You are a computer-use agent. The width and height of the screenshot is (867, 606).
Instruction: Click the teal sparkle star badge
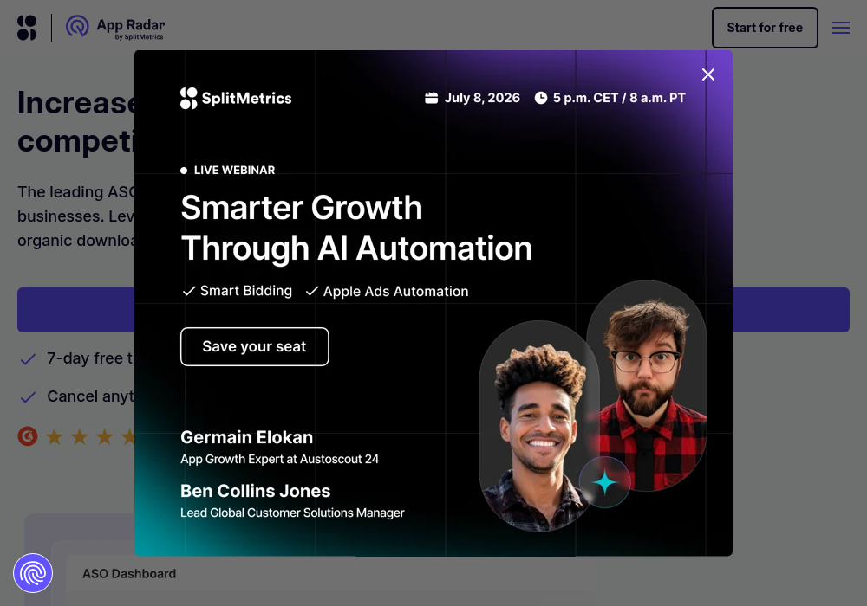pos(605,482)
